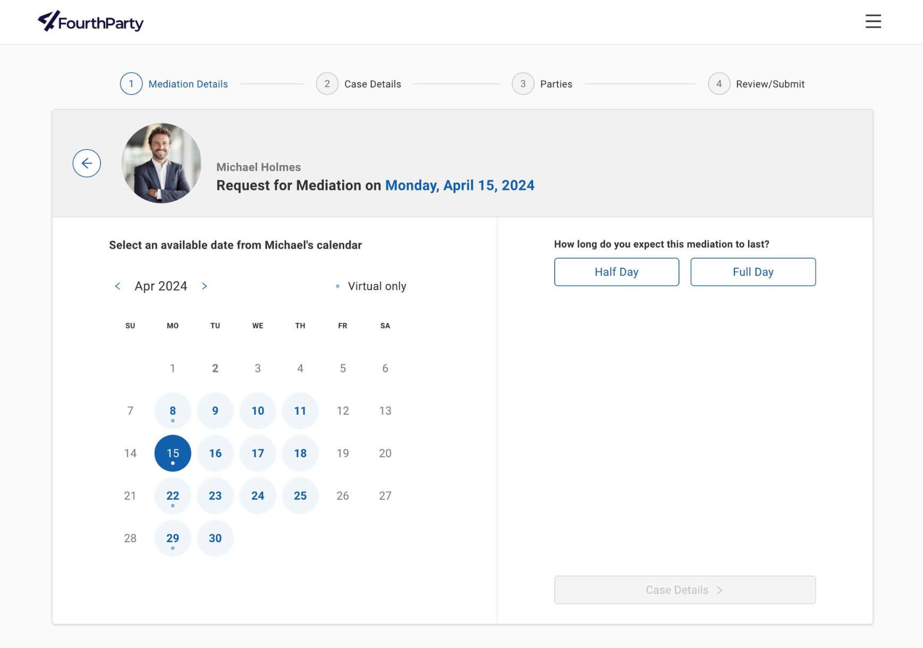This screenshot has height=648, width=923.
Task: Click the step 1 Mediation Details circle
Action: click(x=131, y=83)
